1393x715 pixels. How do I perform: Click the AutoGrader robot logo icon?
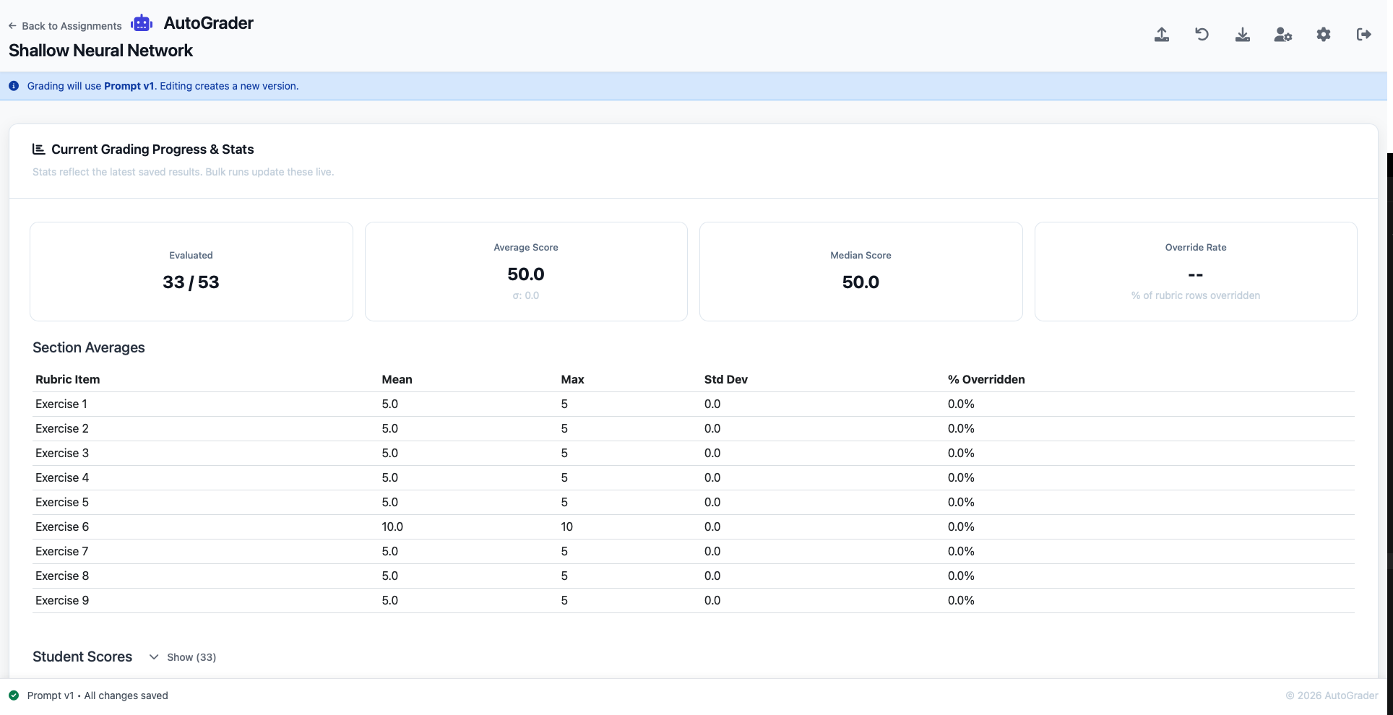[x=142, y=23]
